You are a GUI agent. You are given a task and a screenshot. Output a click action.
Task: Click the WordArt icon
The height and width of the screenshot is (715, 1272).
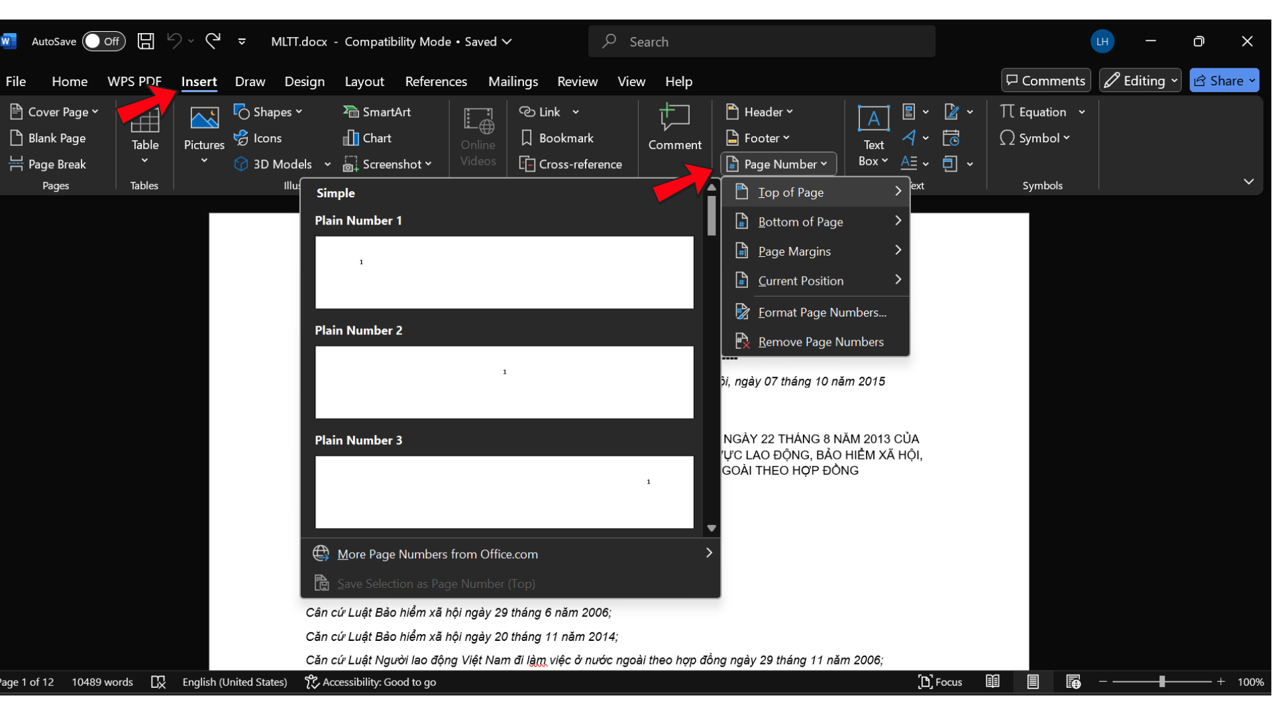pyautogui.click(x=909, y=138)
